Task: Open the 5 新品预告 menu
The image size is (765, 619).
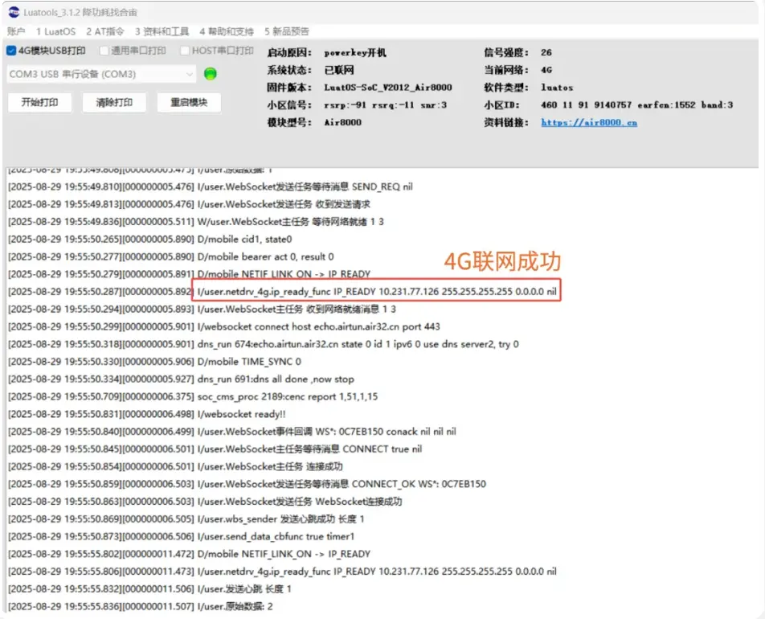Action: (287, 31)
